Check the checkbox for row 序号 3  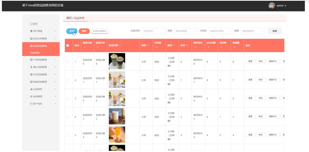(x=68, y=98)
